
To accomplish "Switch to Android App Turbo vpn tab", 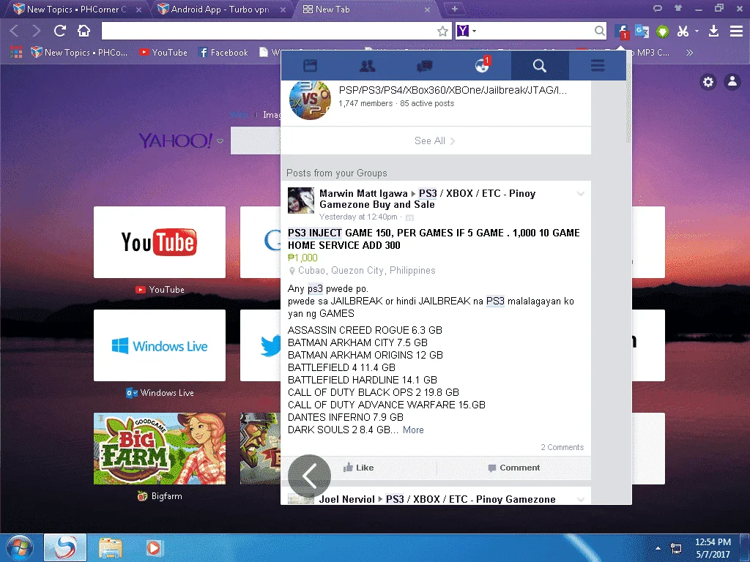I will pyautogui.click(x=220, y=9).
